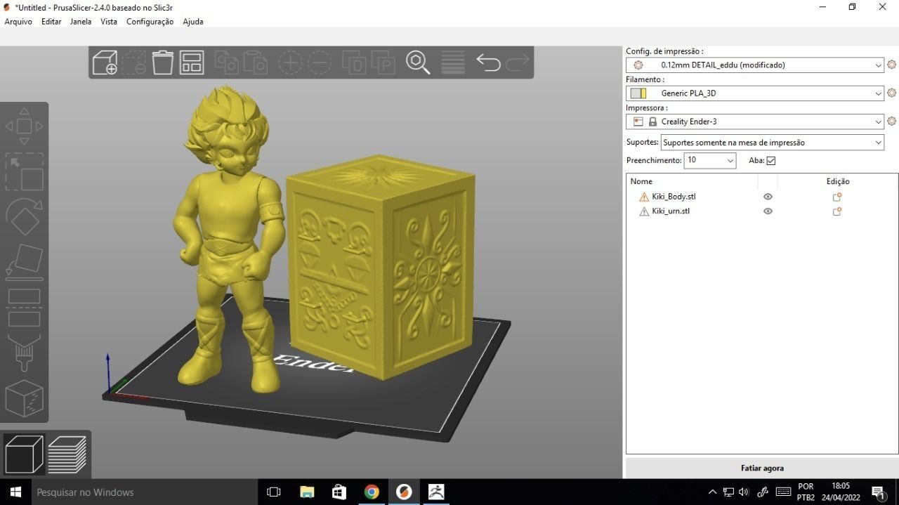Click the Variable layer height icon
Image resolution: width=899 pixels, height=505 pixels.
(x=453, y=63)
